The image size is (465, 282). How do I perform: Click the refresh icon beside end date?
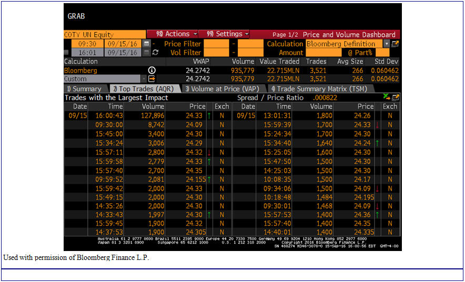[x=155, y=53]
